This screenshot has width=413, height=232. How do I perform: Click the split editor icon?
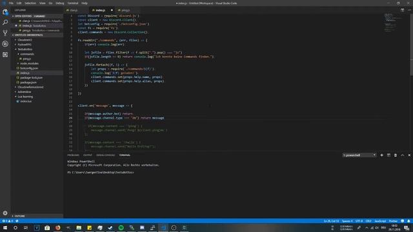tap(402, 10)
